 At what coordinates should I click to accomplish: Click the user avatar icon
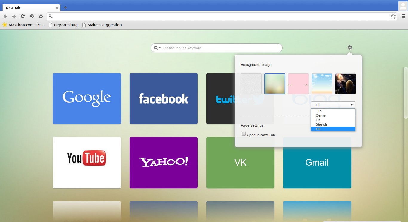pyautogui.click(x=403, y=6)
